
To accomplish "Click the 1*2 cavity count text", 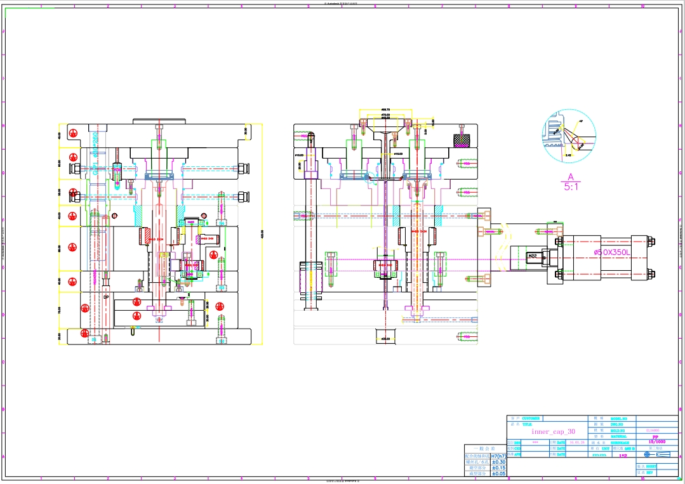I will coord(623,455).
